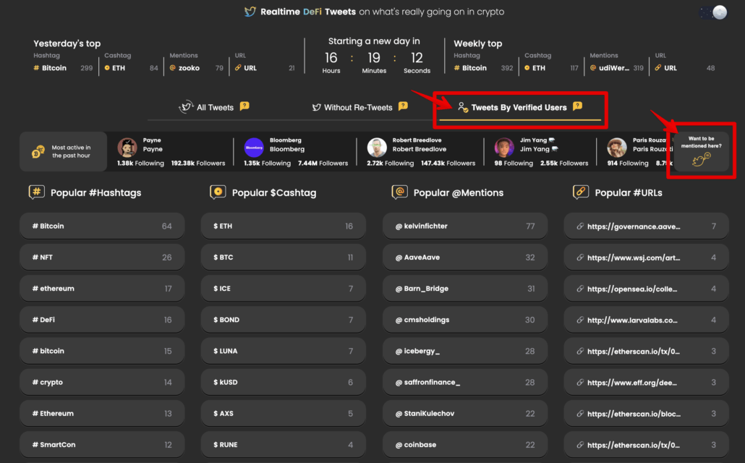
Task: Open the www.wsj.com URL row
Action: (646, 257)
